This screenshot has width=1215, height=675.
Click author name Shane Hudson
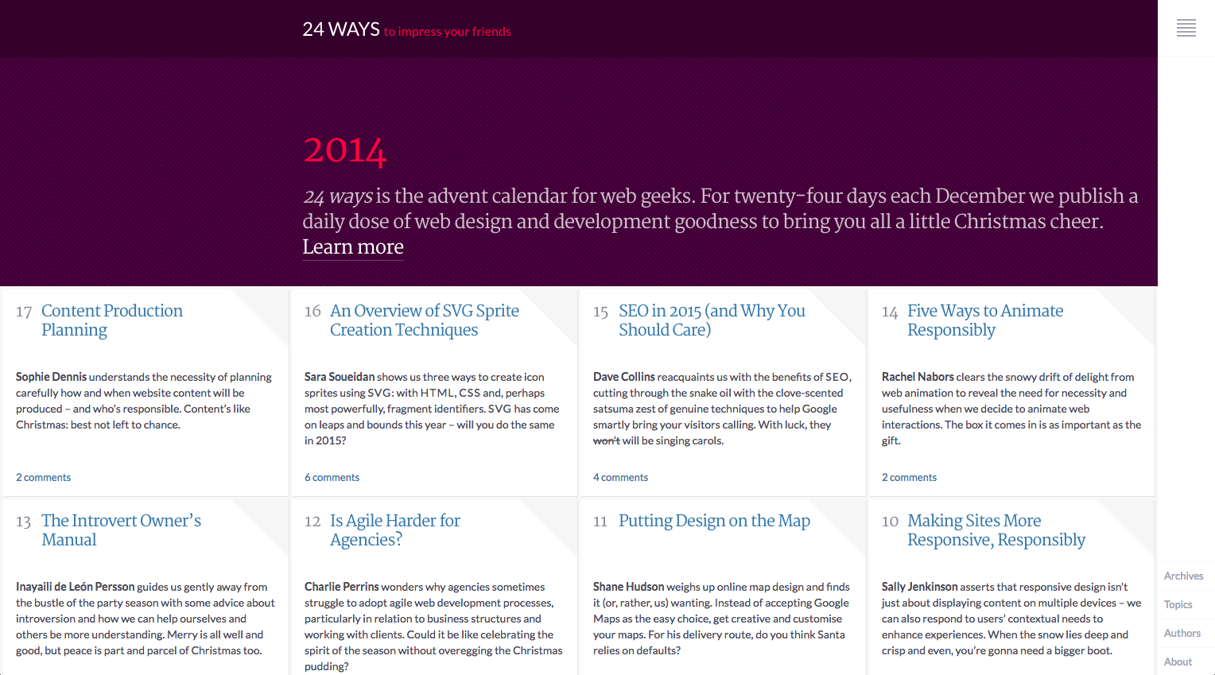(x=628, y=587)
